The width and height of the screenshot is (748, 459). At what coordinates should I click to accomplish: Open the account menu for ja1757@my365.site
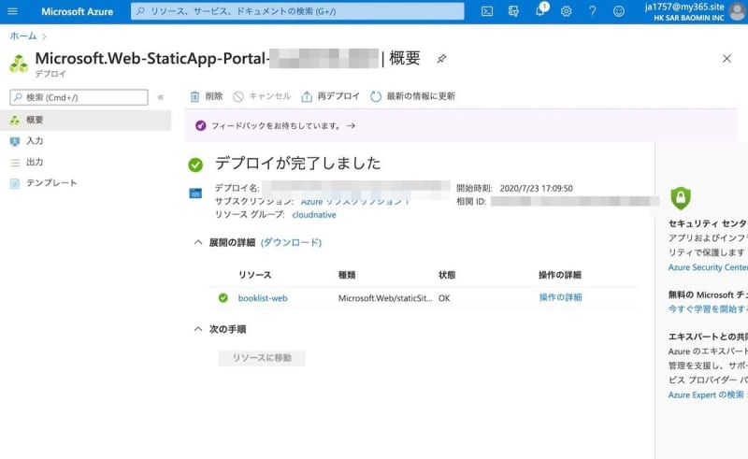pyautogui.click(x=694, y=11)
